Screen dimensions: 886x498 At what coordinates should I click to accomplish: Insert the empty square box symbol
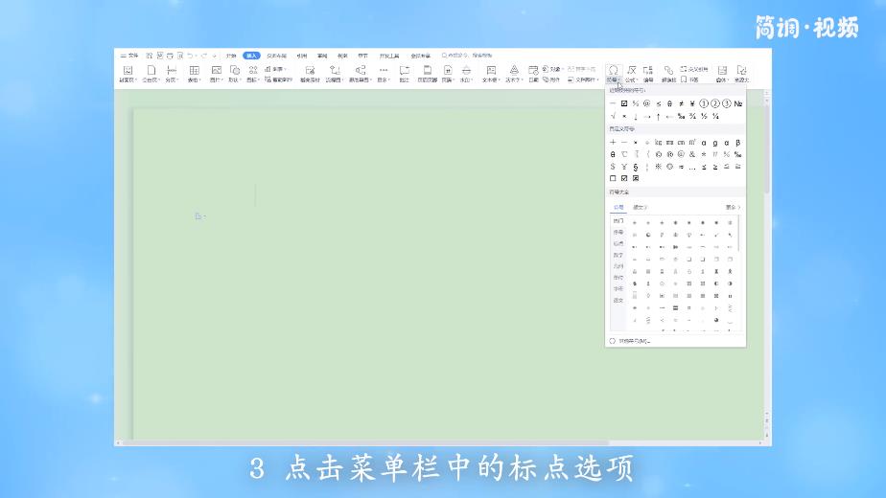613,178
